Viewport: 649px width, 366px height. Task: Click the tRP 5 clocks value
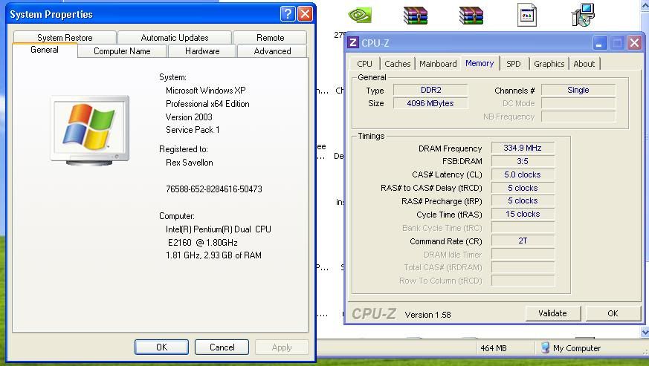[523, 200]
